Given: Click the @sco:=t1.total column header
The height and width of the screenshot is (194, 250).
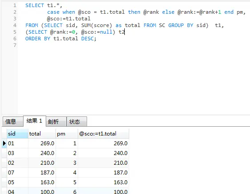Looking at the screenshot, I should click(x=103, y=134).
